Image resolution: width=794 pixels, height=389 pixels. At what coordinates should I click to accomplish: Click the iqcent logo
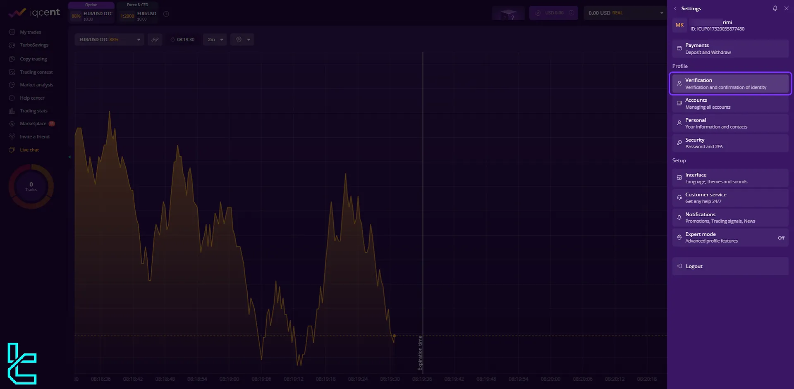pyautogui.click(x=34, y=13)
